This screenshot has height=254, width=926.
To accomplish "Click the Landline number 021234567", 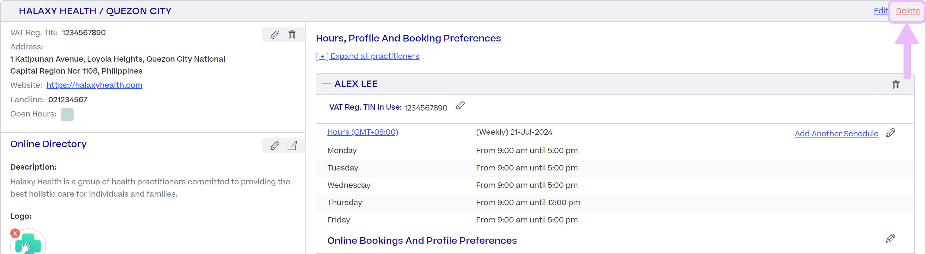I will [68, 99].
